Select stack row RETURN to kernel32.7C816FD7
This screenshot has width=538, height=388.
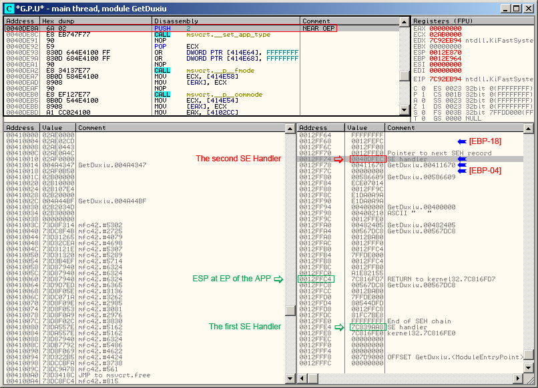(x=411, y=279)
